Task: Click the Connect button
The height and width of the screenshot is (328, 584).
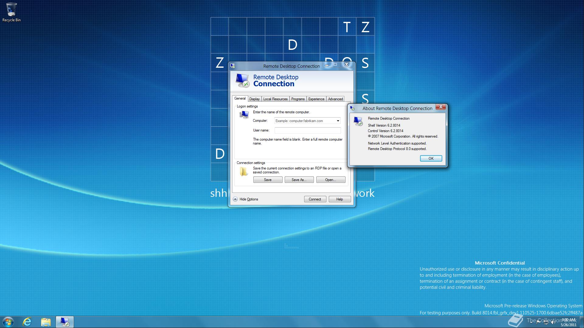Action: [x=315, y=199]
